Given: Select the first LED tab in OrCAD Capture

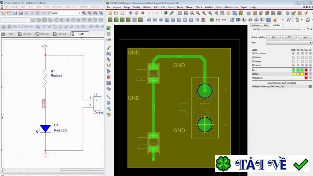Looking at the screenshot, I should [9, 34].
